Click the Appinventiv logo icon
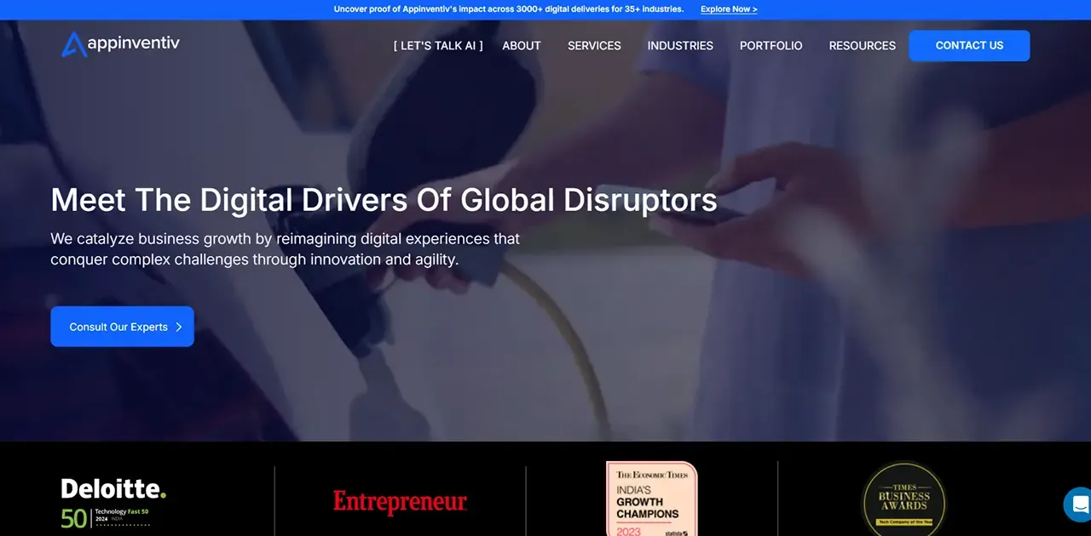Image resolution: width=1091 pixels, height=536 pixels. (x=73, y=44)
